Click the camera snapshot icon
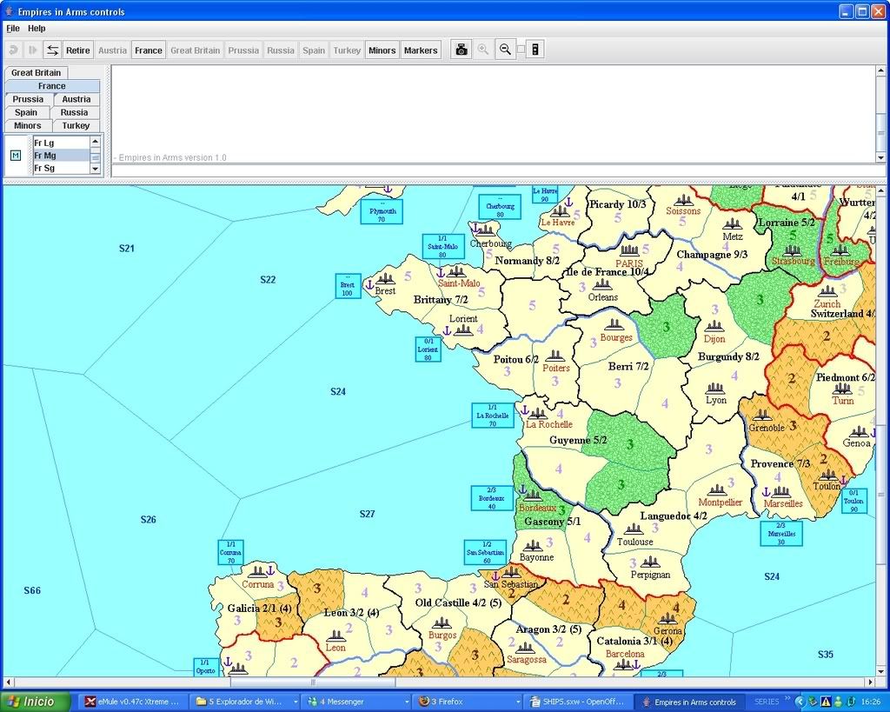The image size is (890, 712). point(462,50)
